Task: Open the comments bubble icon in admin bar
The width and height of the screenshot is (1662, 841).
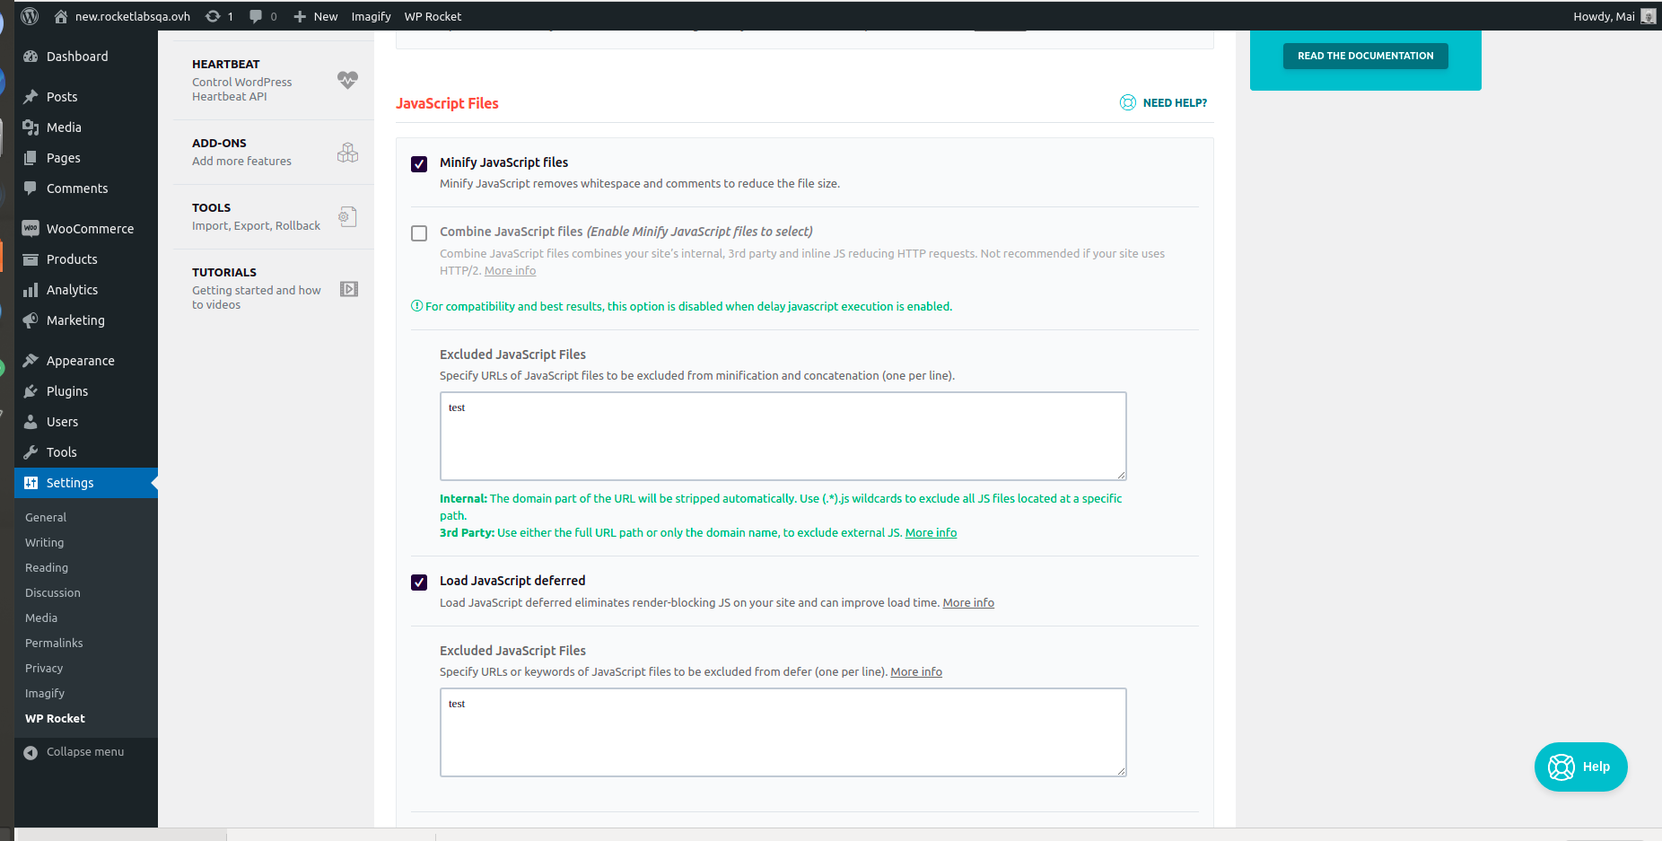Action: point(256,16)
